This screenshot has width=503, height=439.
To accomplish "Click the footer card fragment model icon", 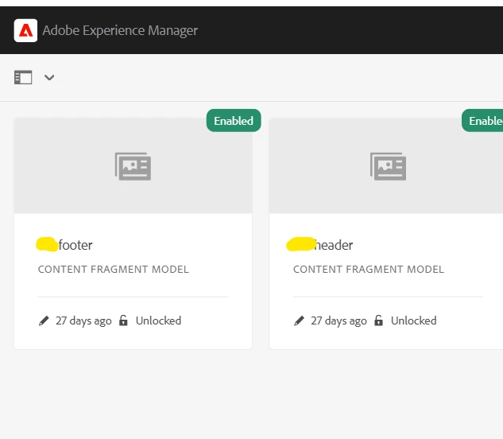I will 133,166.
